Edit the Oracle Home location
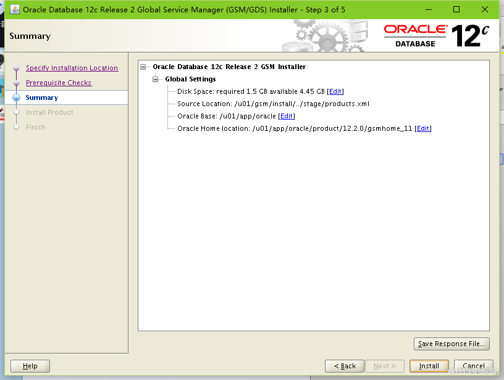Viewport: 504px width, 380px height. (x=422, y=128)
